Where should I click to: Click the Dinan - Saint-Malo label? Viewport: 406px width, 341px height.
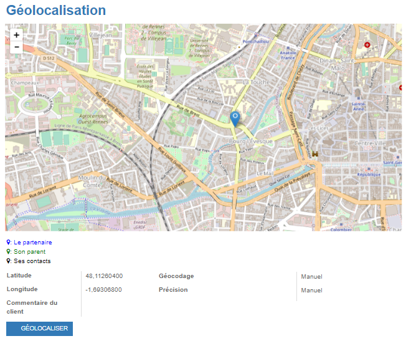point(338,64)
